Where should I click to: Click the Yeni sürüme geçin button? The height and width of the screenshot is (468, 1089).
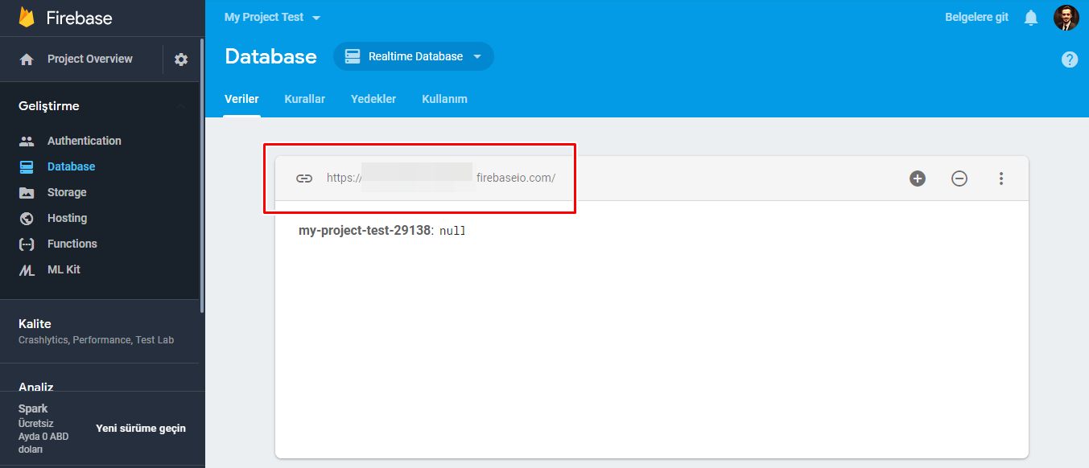(140, 428)
